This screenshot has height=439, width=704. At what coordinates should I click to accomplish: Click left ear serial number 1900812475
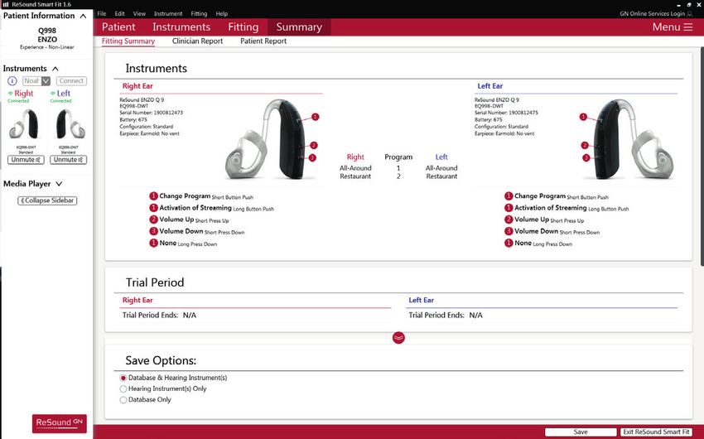tap(523, 113)
